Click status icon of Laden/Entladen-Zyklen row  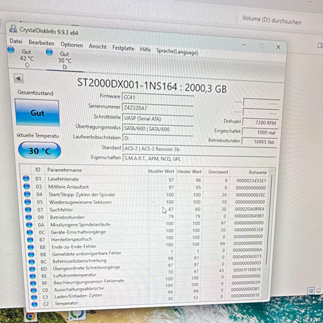34,297
